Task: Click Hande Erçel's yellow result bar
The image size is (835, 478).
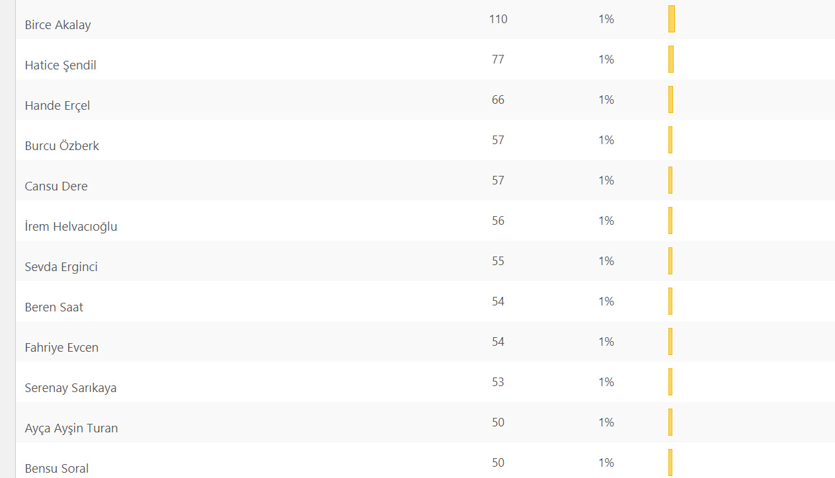Action: (x=670, y=100)
